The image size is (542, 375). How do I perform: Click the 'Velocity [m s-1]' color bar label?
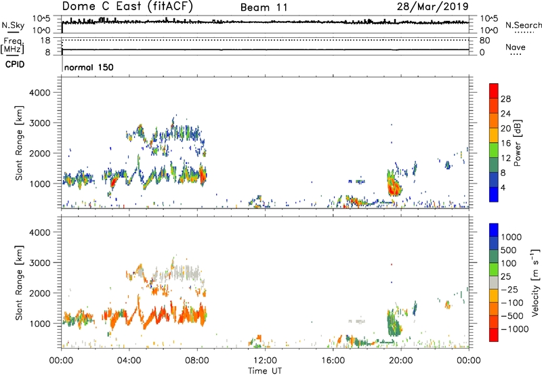pyautogui.click(x=535, y=282)
